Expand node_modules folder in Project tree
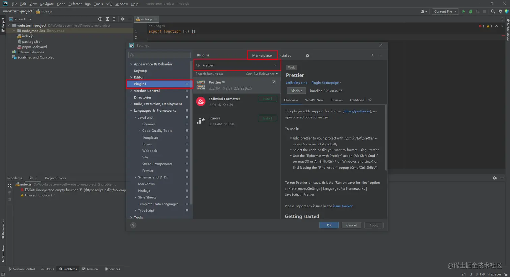This screenshot has height=277, width=510. tap(13, 31)
